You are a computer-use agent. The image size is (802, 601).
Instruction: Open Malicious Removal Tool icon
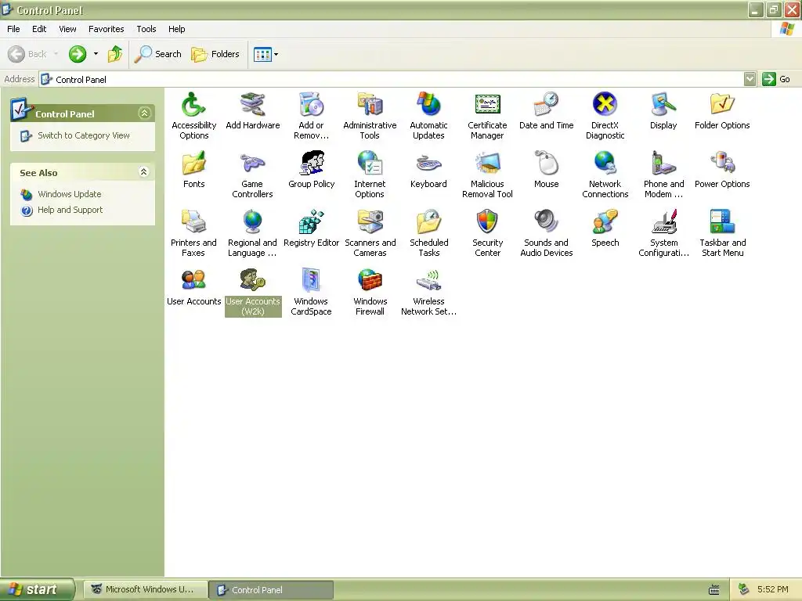click(x=487, y=164)
